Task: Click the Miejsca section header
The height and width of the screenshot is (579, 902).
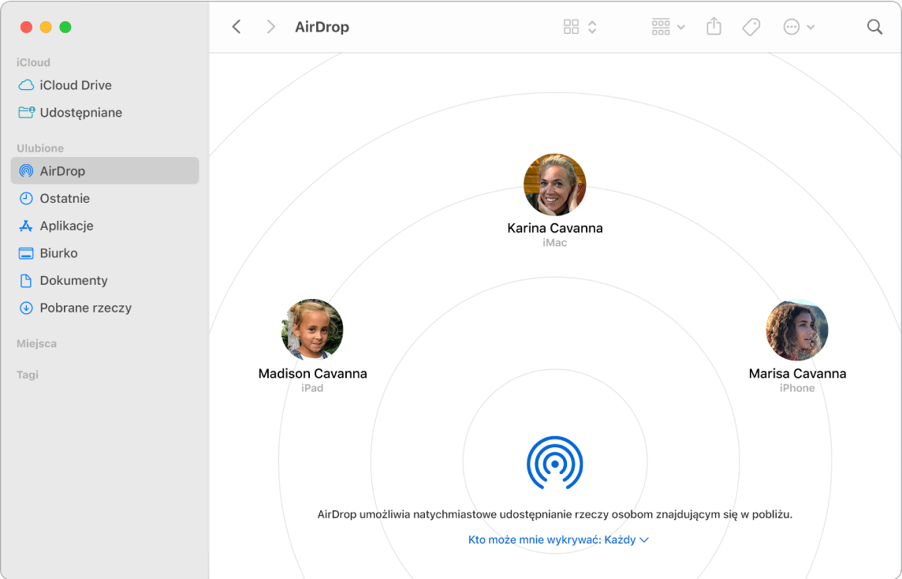Action: point(36,344)
